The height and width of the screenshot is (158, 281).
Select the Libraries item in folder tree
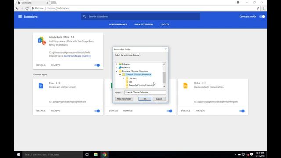pos(126,64)
